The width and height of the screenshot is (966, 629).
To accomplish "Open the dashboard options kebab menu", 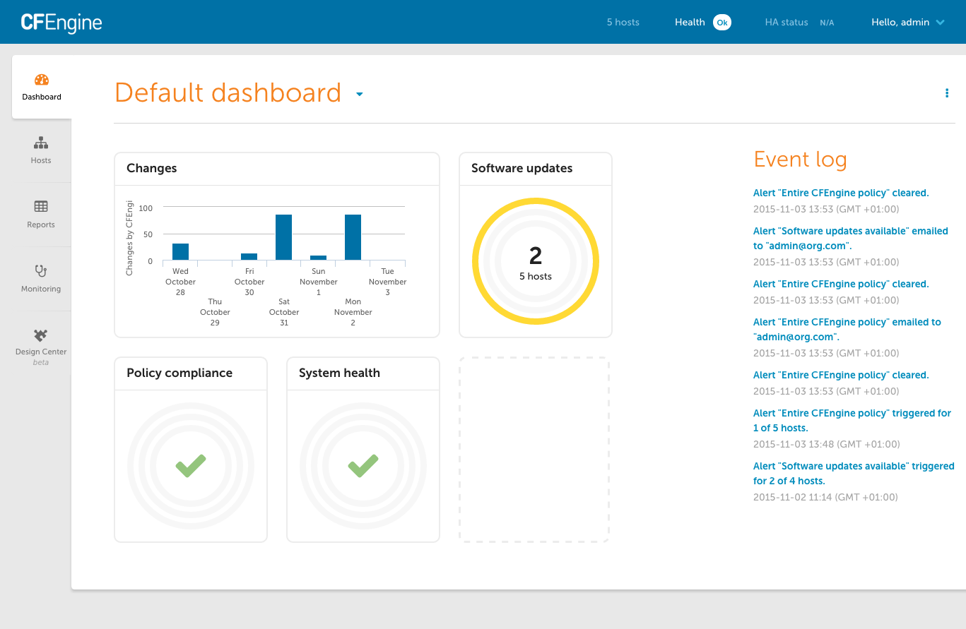I will (x=947, y=93).
